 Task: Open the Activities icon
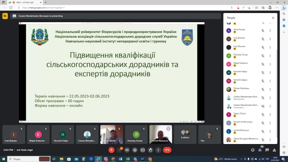(x=274, y=150)
